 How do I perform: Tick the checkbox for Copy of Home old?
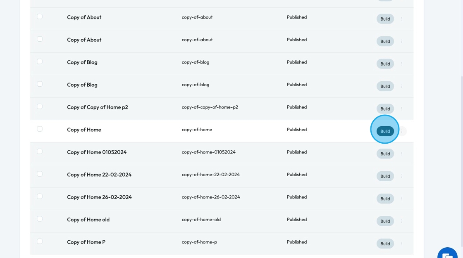pyautogui.click(x=40, y=219)
